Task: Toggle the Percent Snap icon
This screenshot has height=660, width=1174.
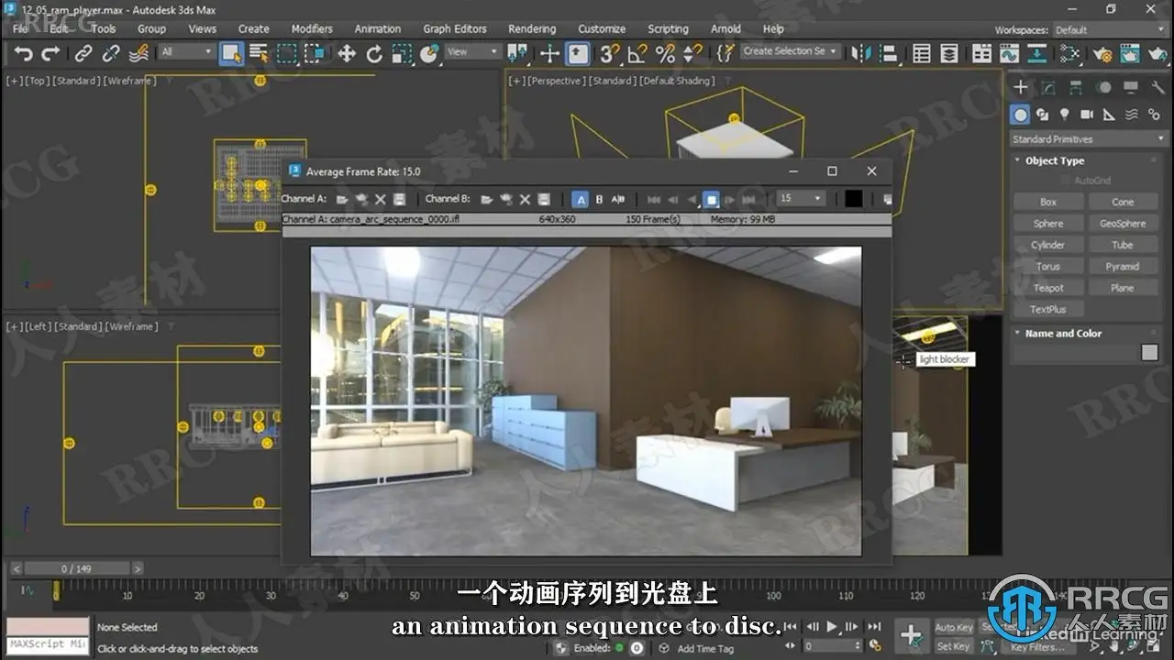Action: click(665, 54)
